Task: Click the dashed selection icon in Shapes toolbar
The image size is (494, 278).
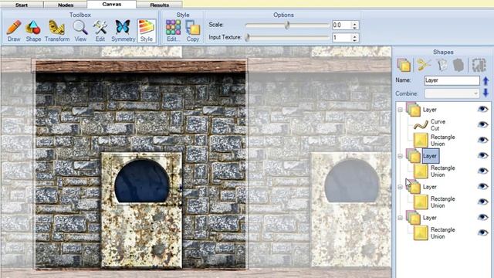Action: (479, 65)
